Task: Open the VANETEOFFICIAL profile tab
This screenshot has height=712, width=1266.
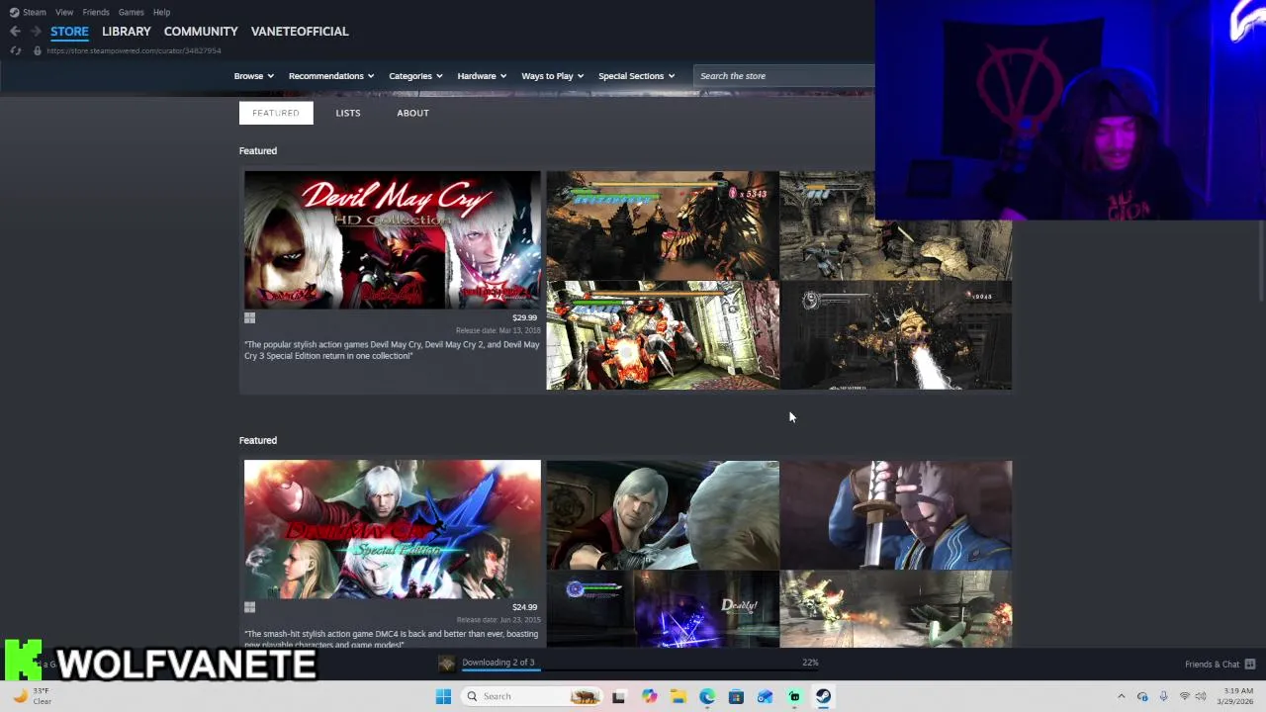Action: click(x=300, y=32)
